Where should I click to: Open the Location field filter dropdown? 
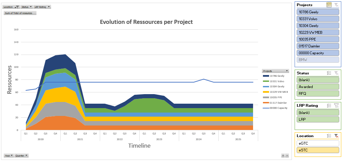[x=11, y=7]
